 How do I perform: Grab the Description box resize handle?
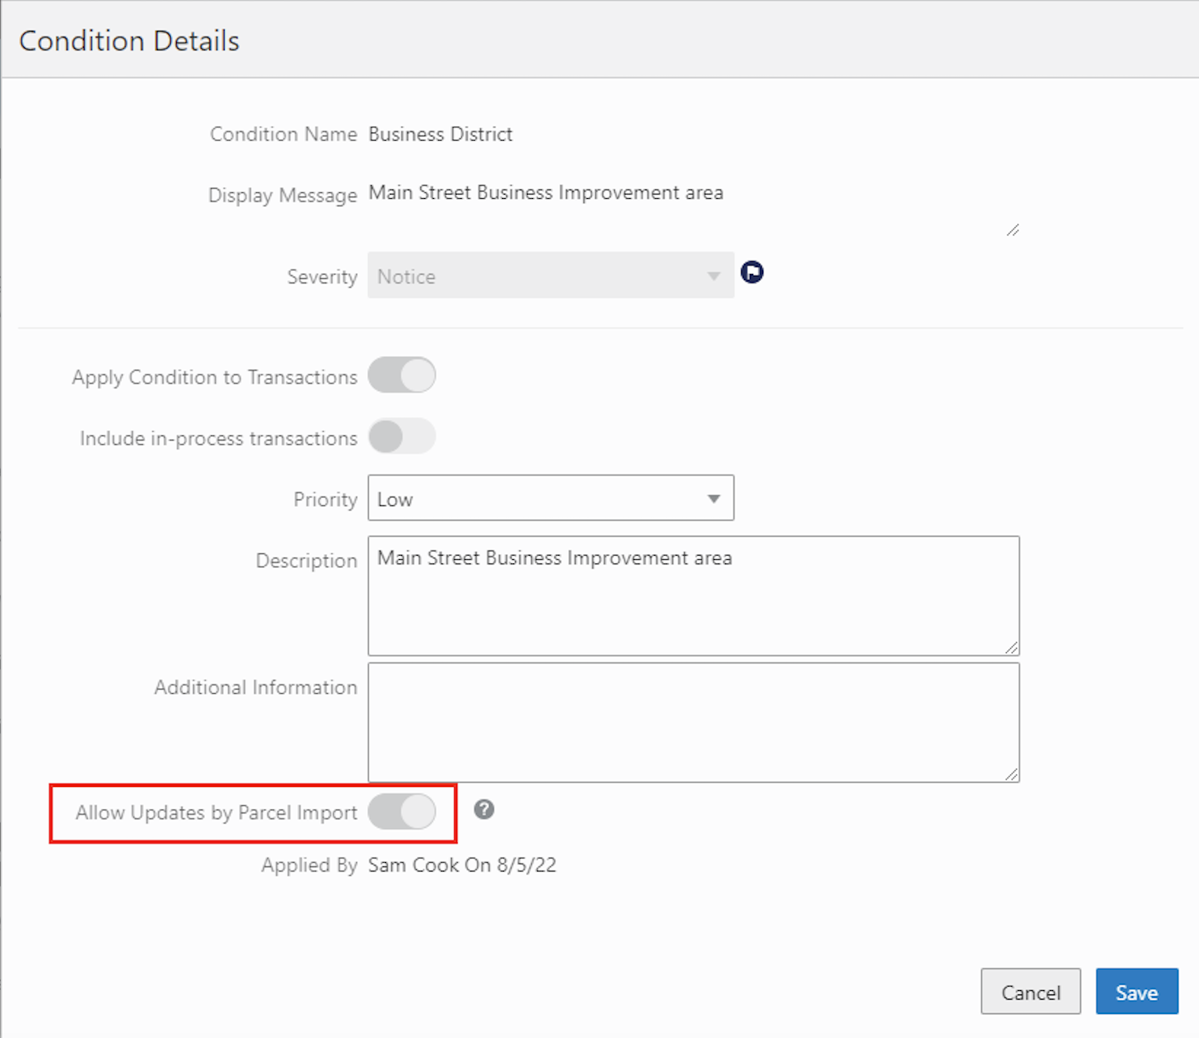coord(1012,648)
